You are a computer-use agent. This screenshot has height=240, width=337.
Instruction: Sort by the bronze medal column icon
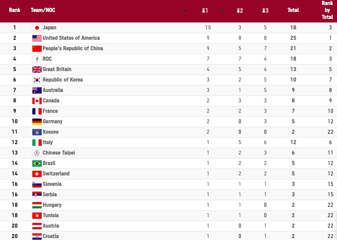pyautogui.click(x=265, y=10)
